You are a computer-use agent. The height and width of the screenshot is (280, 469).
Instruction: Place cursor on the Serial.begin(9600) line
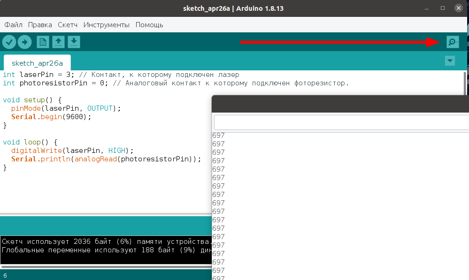[51, 117]
